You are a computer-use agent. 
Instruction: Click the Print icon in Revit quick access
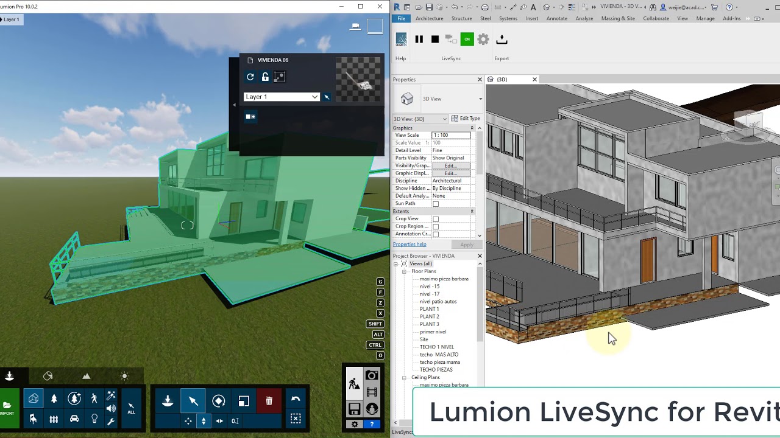(484, 7)
